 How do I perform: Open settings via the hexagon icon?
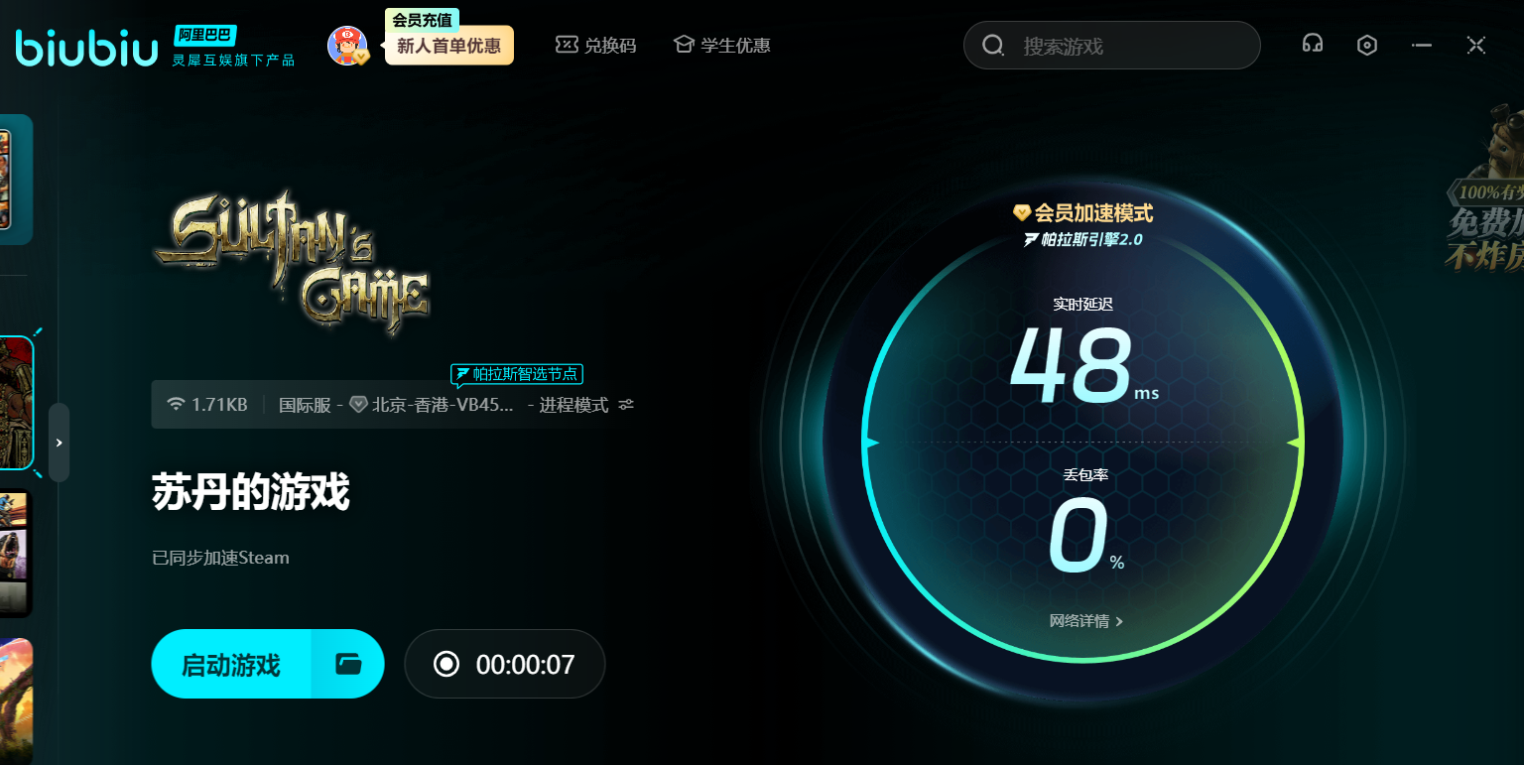coord(1367,45)
